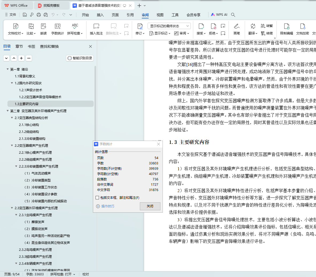
Task: Open 字数统计 word count tool
Action: [x=57, y=29]
